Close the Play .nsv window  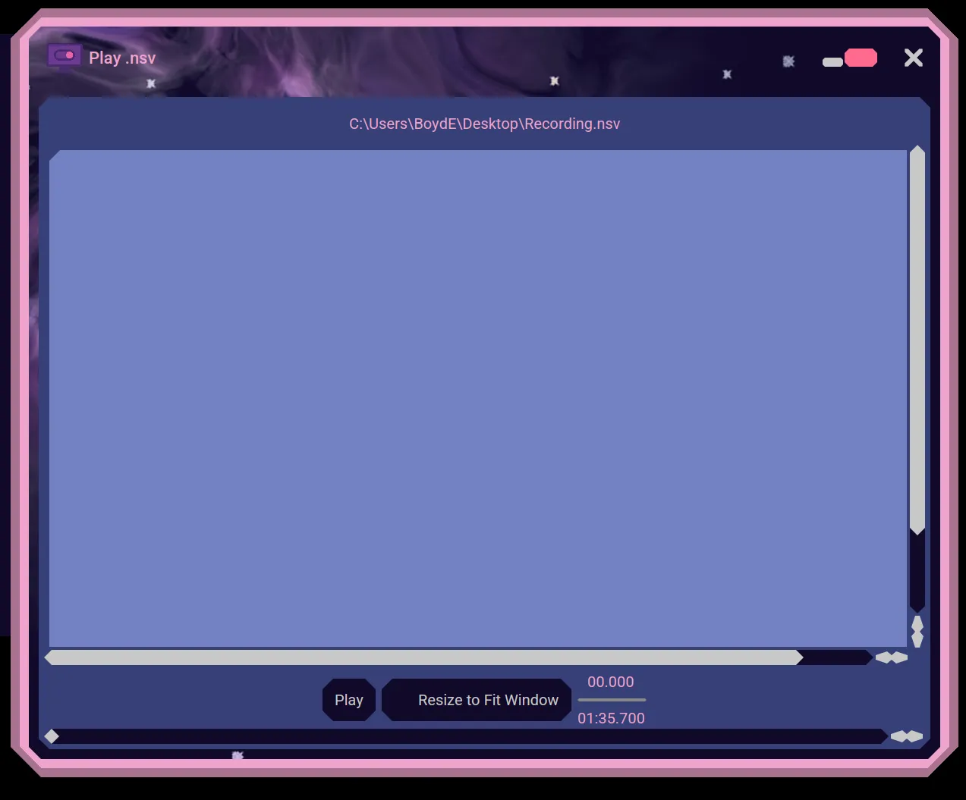point(914,58)
